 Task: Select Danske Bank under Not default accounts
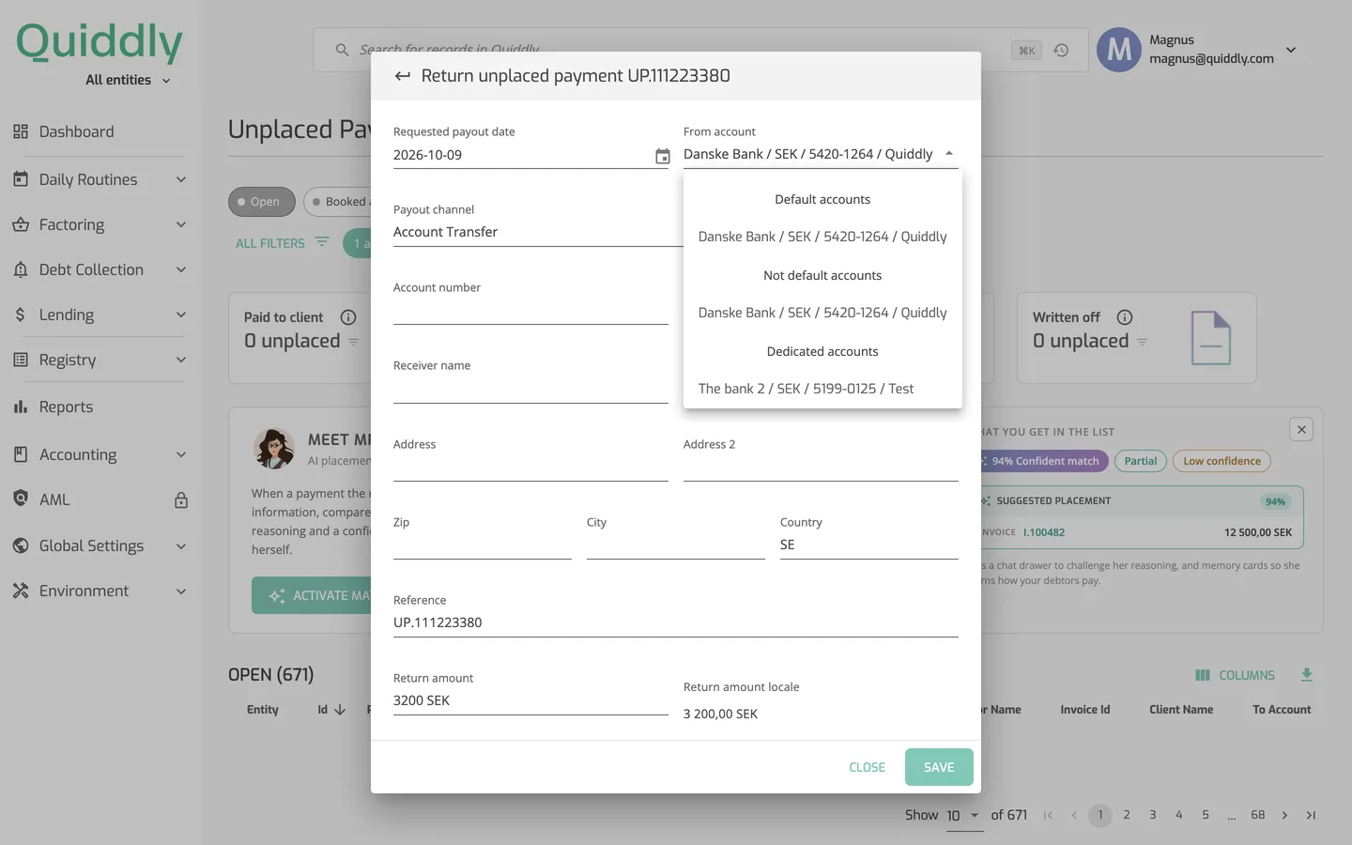point(822,313)
